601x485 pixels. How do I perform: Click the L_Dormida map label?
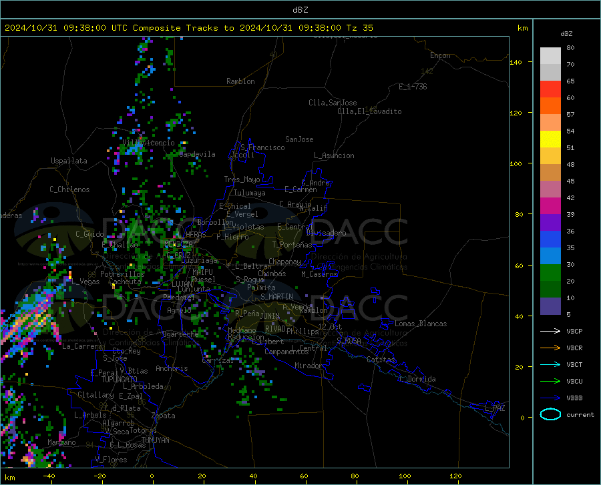pos(417,379)
